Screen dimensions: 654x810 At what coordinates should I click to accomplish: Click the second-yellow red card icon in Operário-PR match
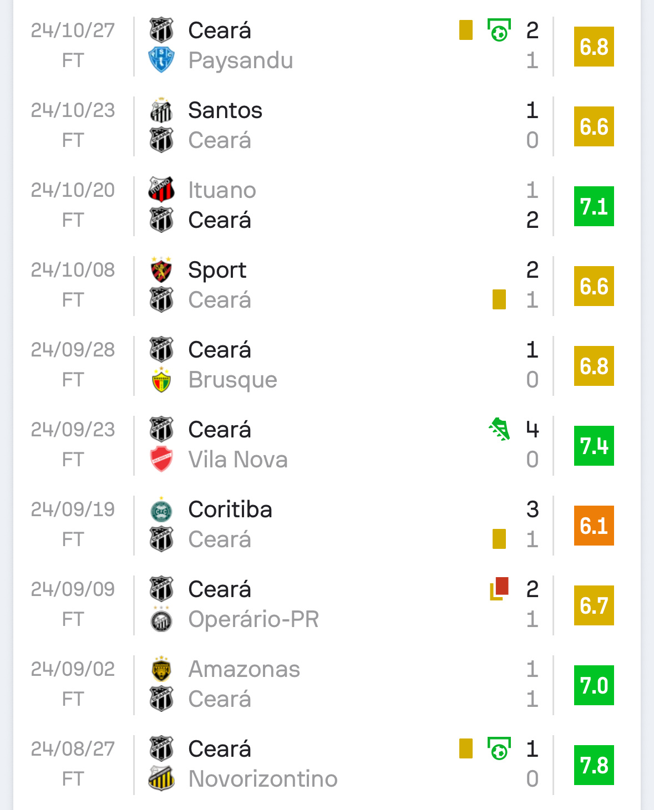pyautogui.click(x=499, y=589)
